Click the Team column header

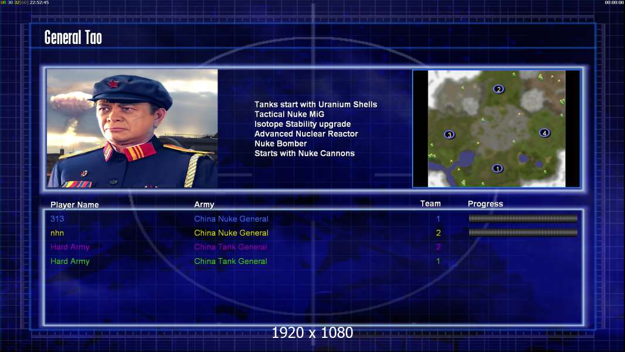pyautogui.click(x=430, y=204)
